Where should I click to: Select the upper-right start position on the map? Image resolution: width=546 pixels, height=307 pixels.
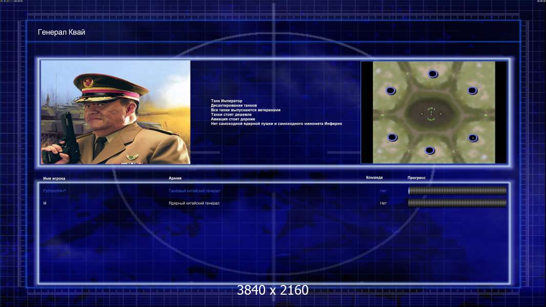[x=472, y=91]
